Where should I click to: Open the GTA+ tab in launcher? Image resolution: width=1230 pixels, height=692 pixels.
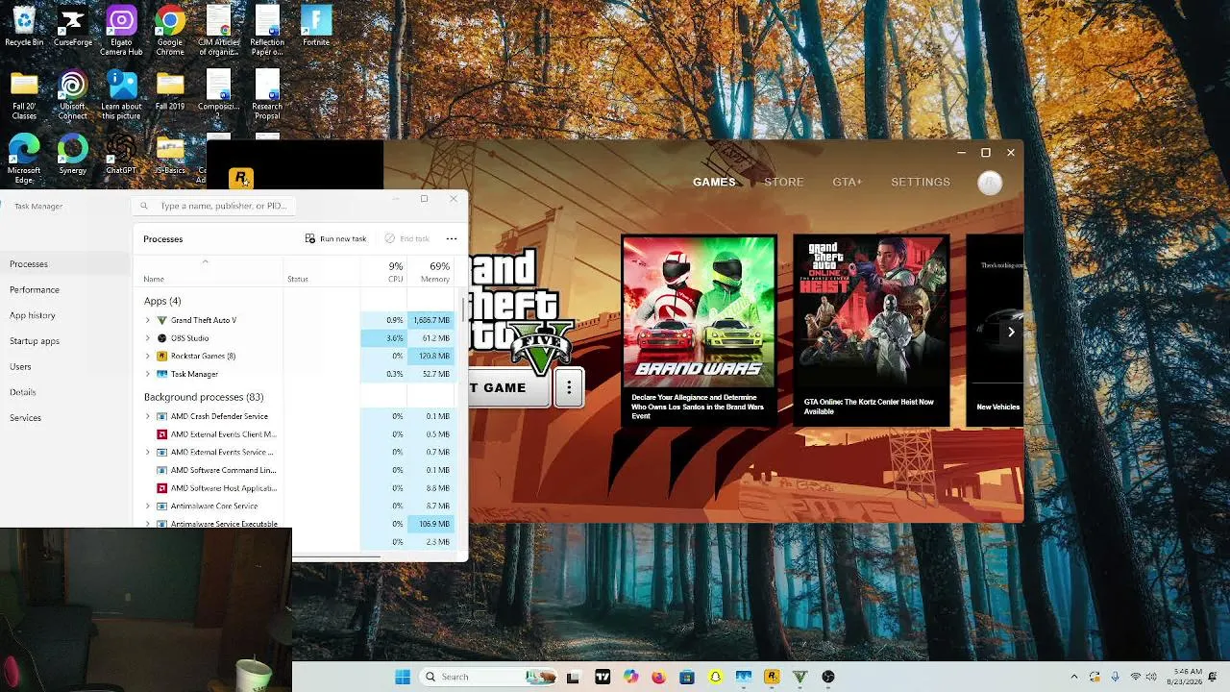click(x=848, y=182)
